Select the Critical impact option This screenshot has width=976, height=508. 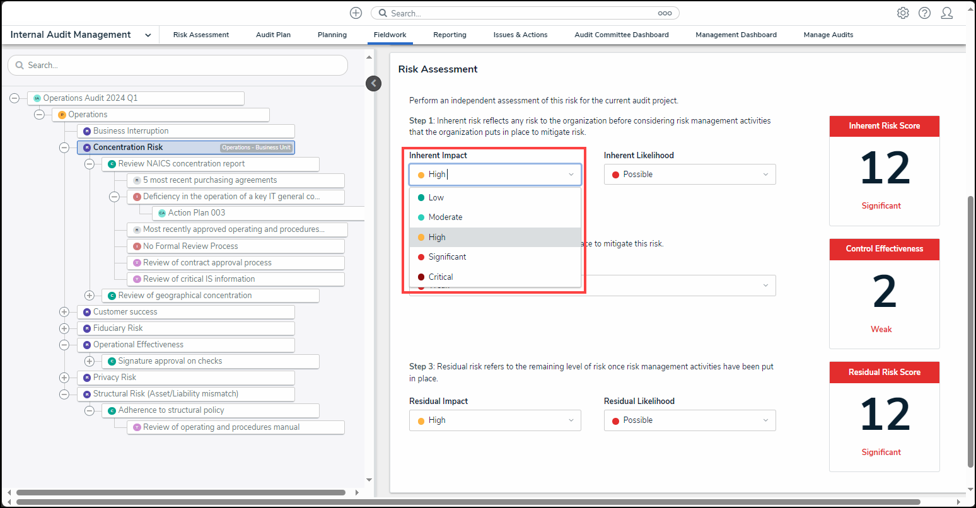click(x=441, y=277)
